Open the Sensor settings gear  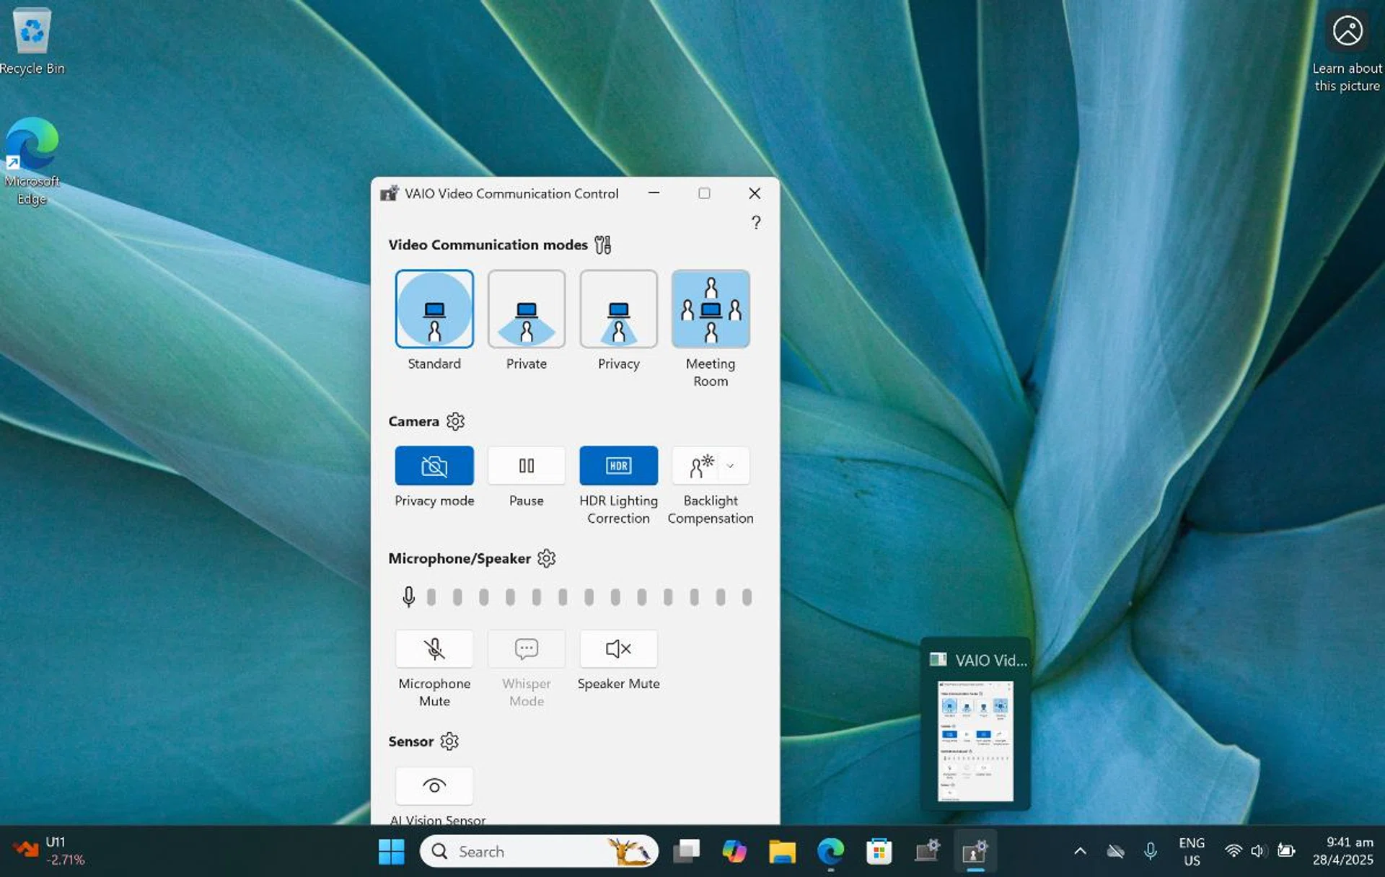450,741
